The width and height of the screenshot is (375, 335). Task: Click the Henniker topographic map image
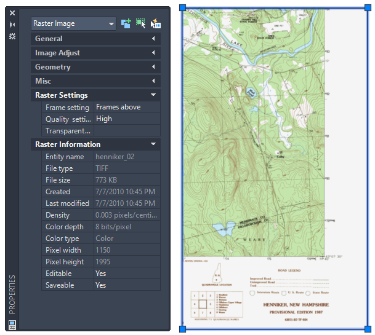(x=275, y=168)
